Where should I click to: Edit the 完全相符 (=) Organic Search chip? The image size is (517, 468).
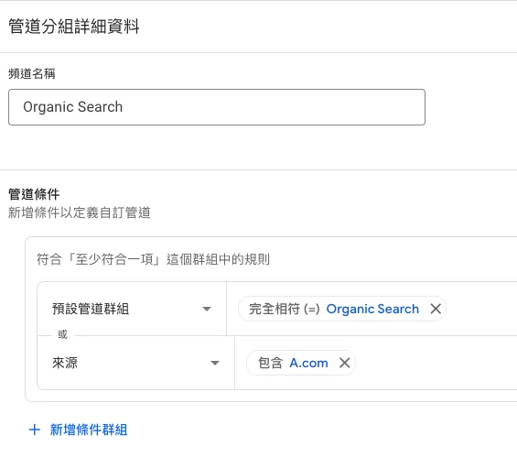point(334,309)
